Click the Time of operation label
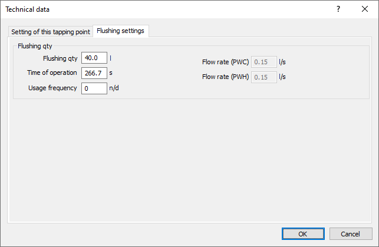The image size is (379, 247). 52,73
